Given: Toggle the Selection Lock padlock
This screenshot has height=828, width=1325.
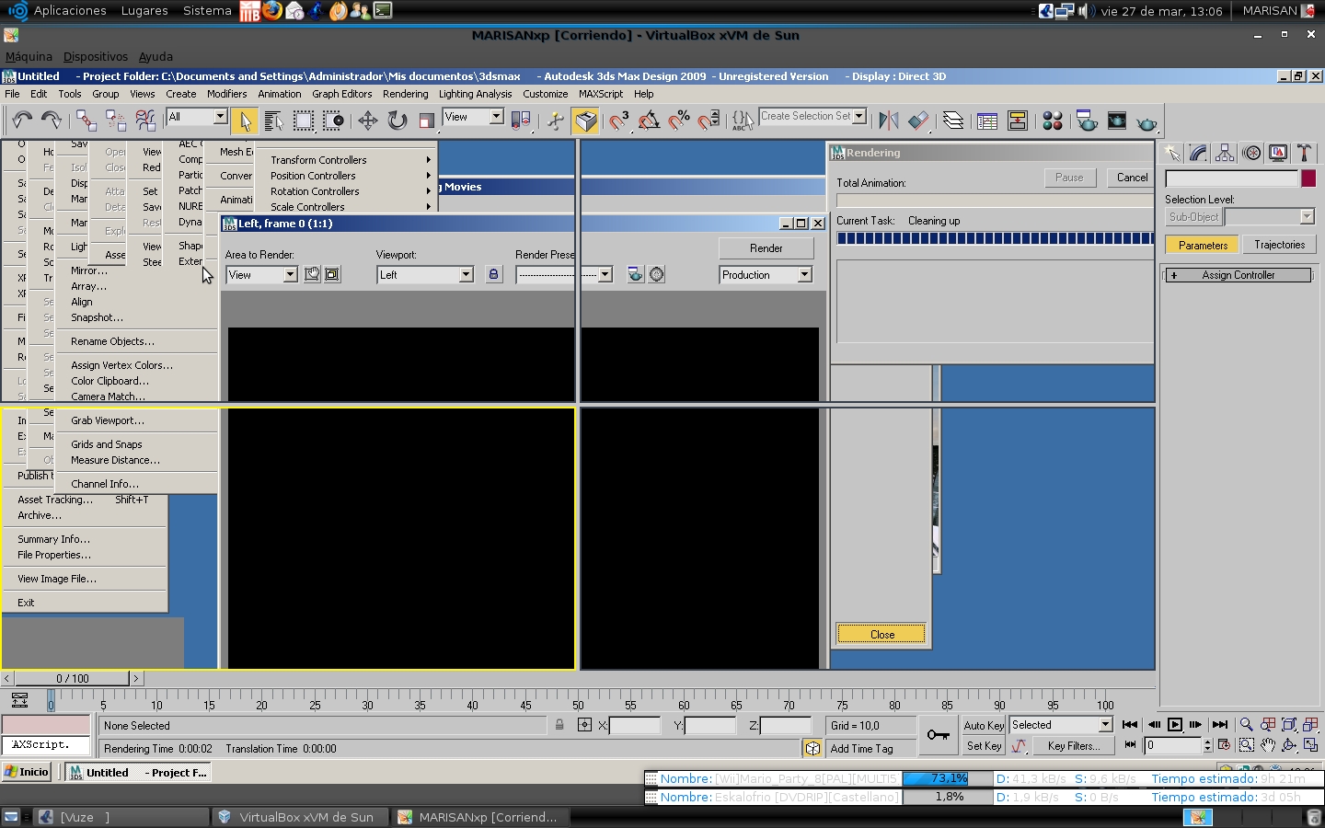Looking at the screenshot, I should (559, 725).
